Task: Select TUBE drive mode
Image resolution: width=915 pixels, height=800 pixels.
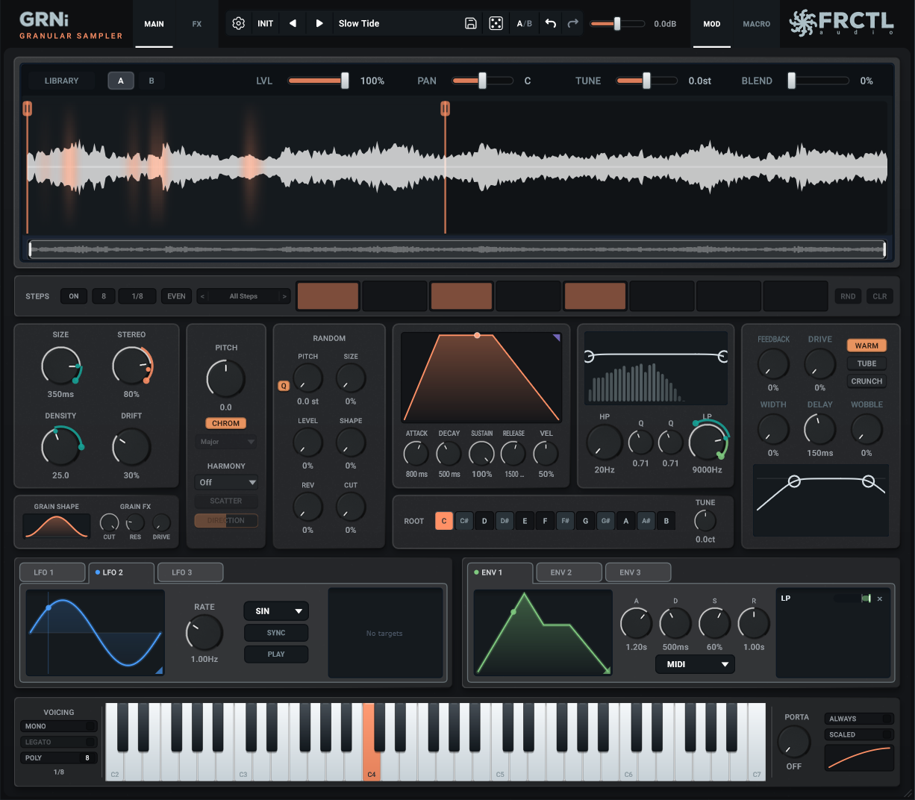Action: (x=866, y=363)
